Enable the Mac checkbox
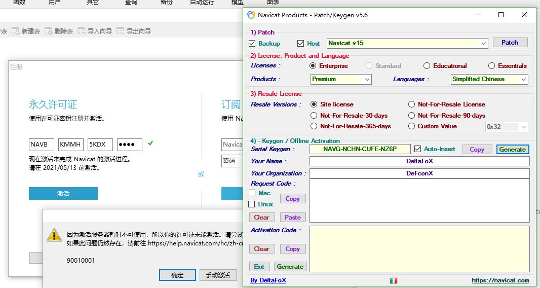The height and width of the screenshot is (288, 540). coord(252,193)
